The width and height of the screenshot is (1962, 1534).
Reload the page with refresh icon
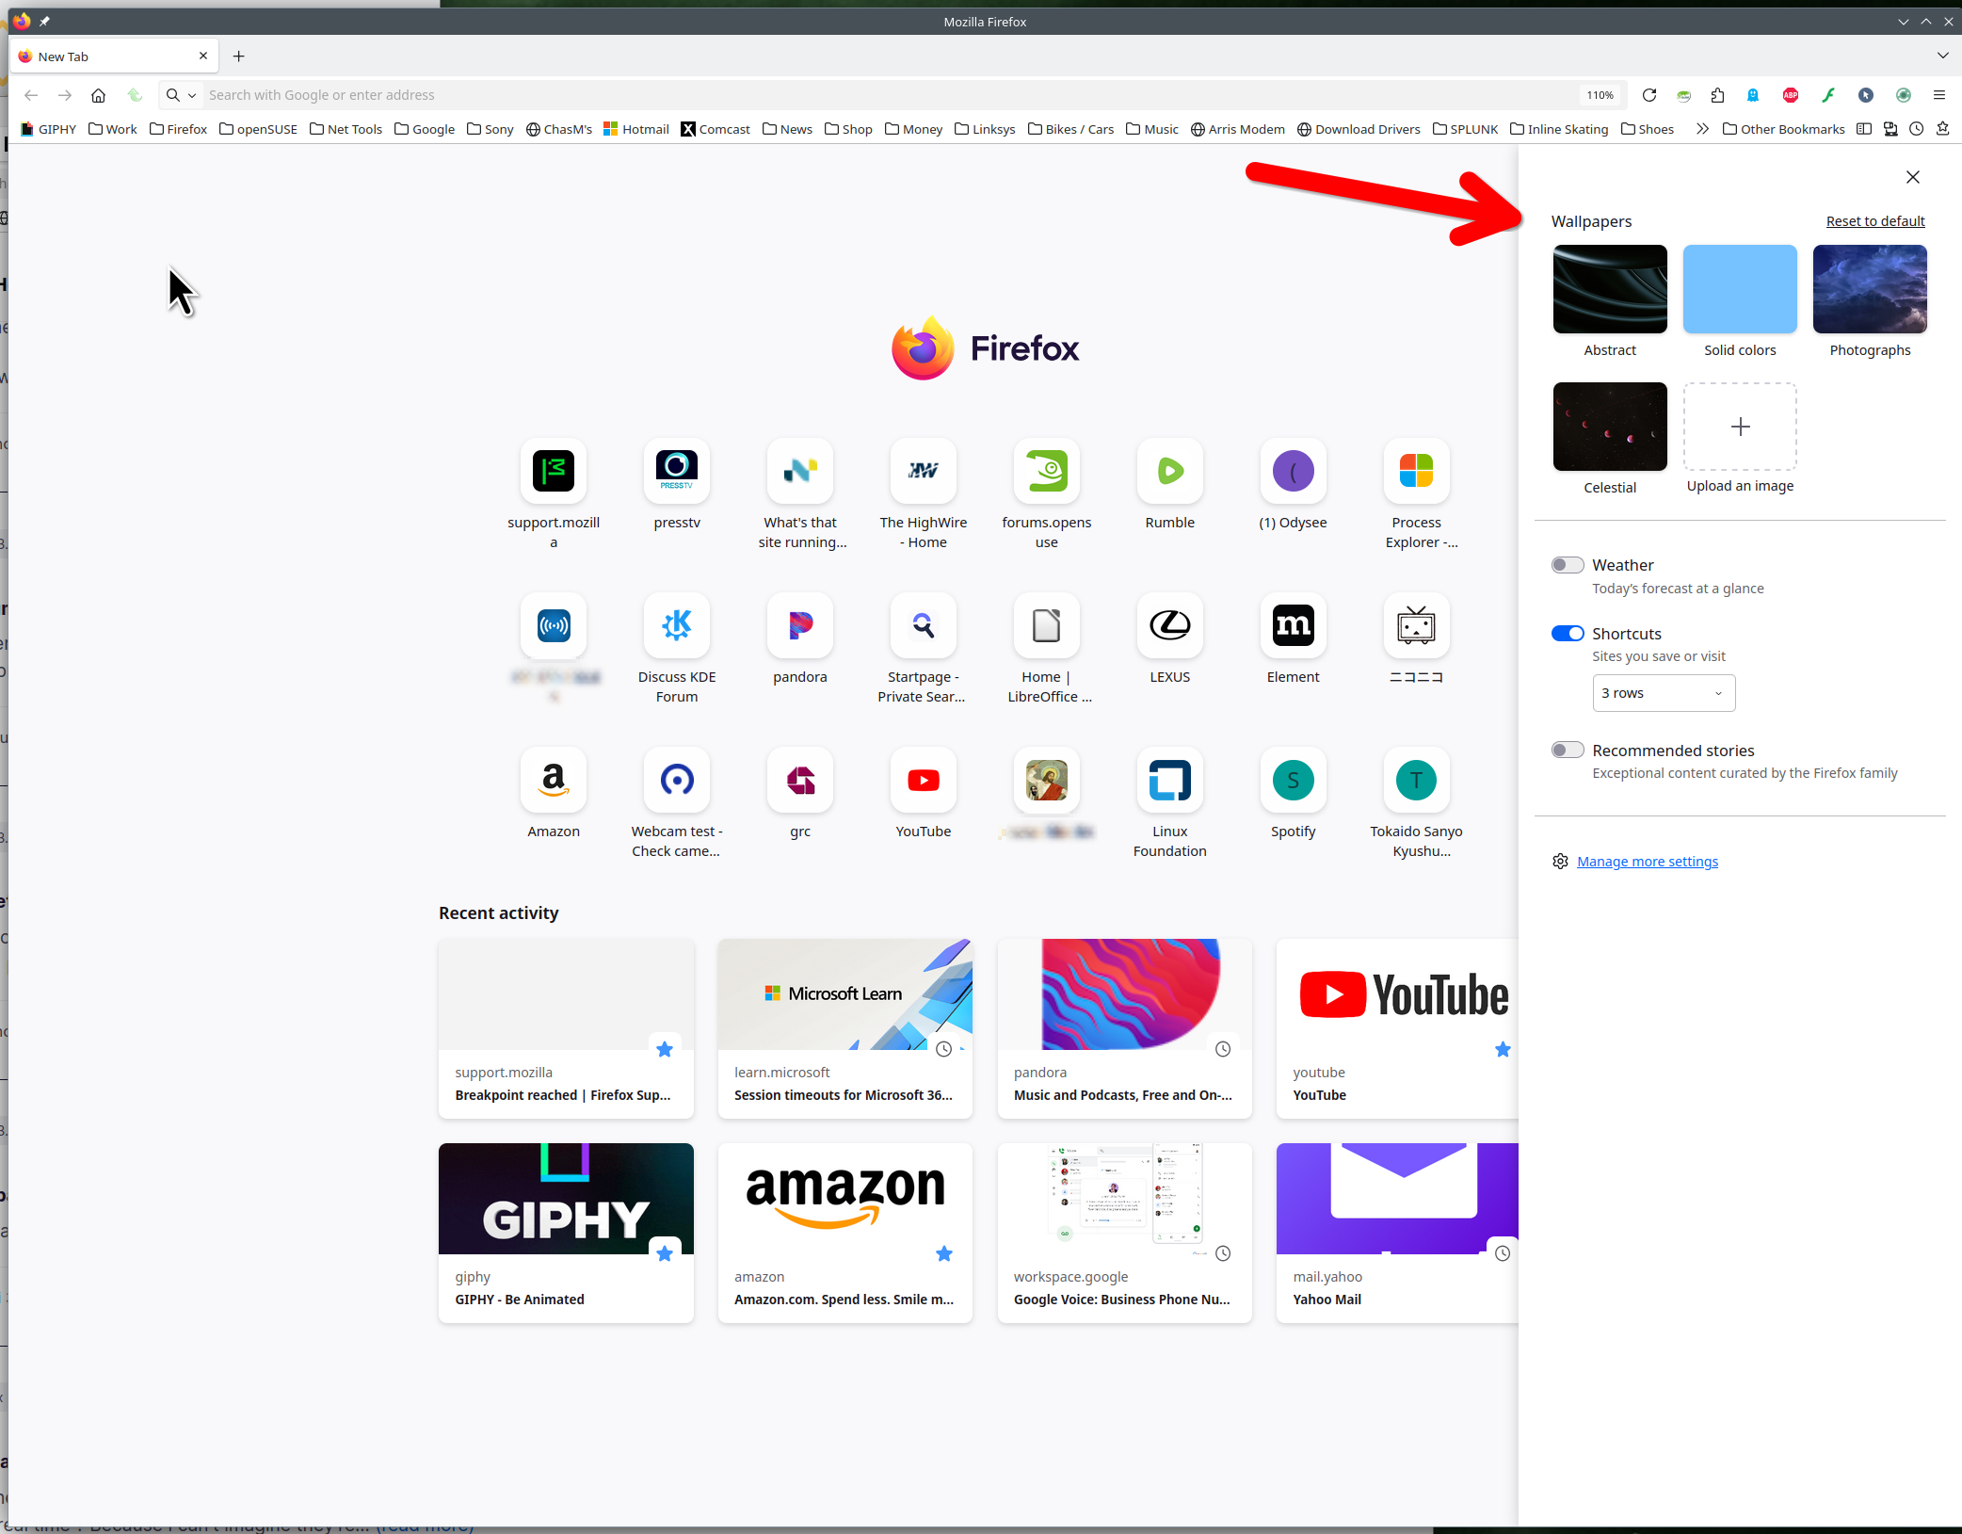[1648, 95]
